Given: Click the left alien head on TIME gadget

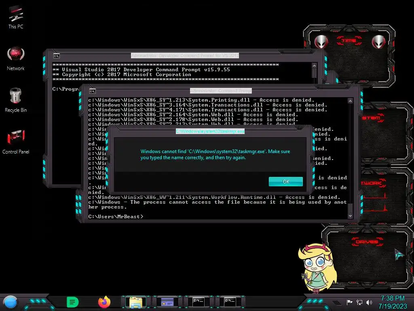Looking at the screenshot, I should [321, 42].
